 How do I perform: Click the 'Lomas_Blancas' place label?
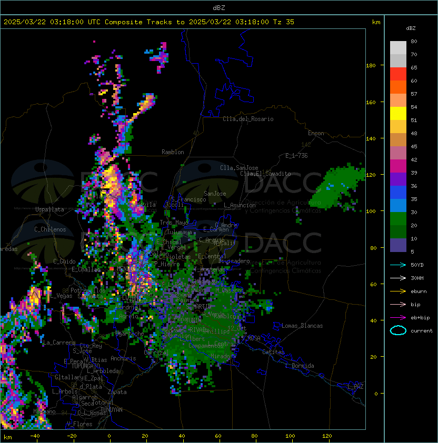302,326
